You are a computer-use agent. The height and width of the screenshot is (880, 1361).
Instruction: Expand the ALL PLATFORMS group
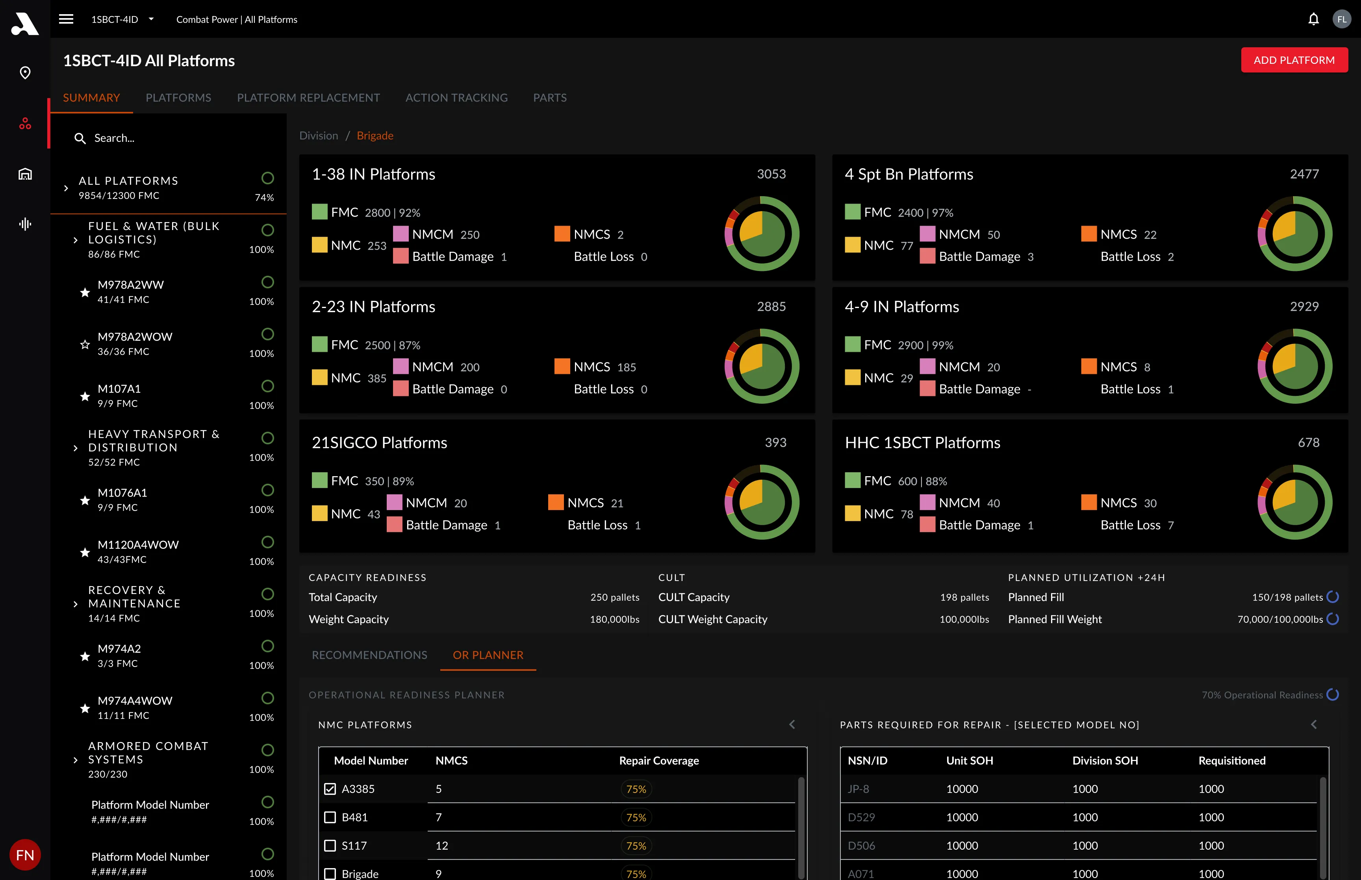click(x=66, y=188)
